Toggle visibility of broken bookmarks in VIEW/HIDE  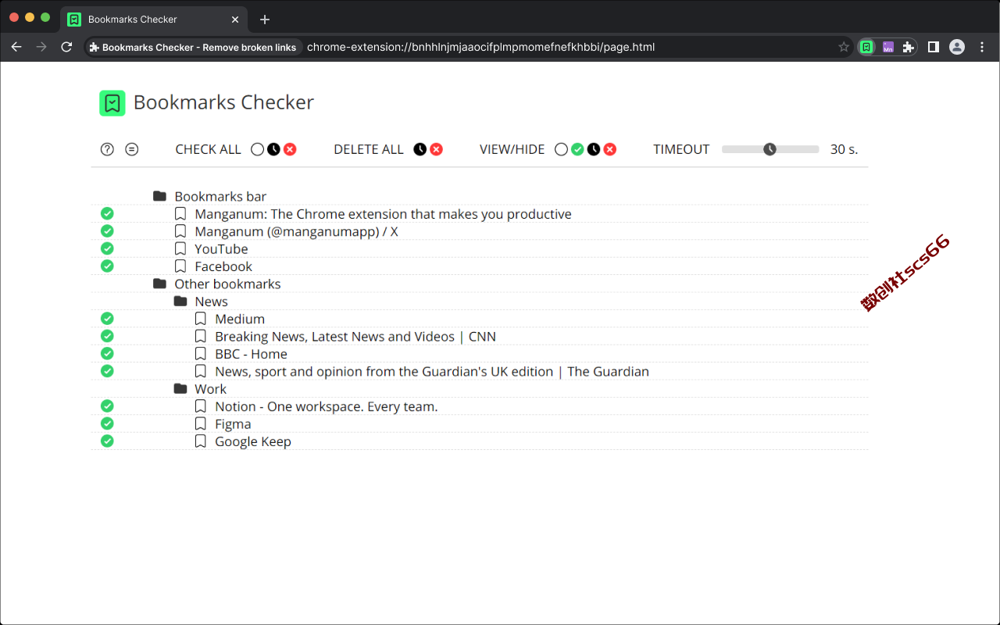click(610, 149)
